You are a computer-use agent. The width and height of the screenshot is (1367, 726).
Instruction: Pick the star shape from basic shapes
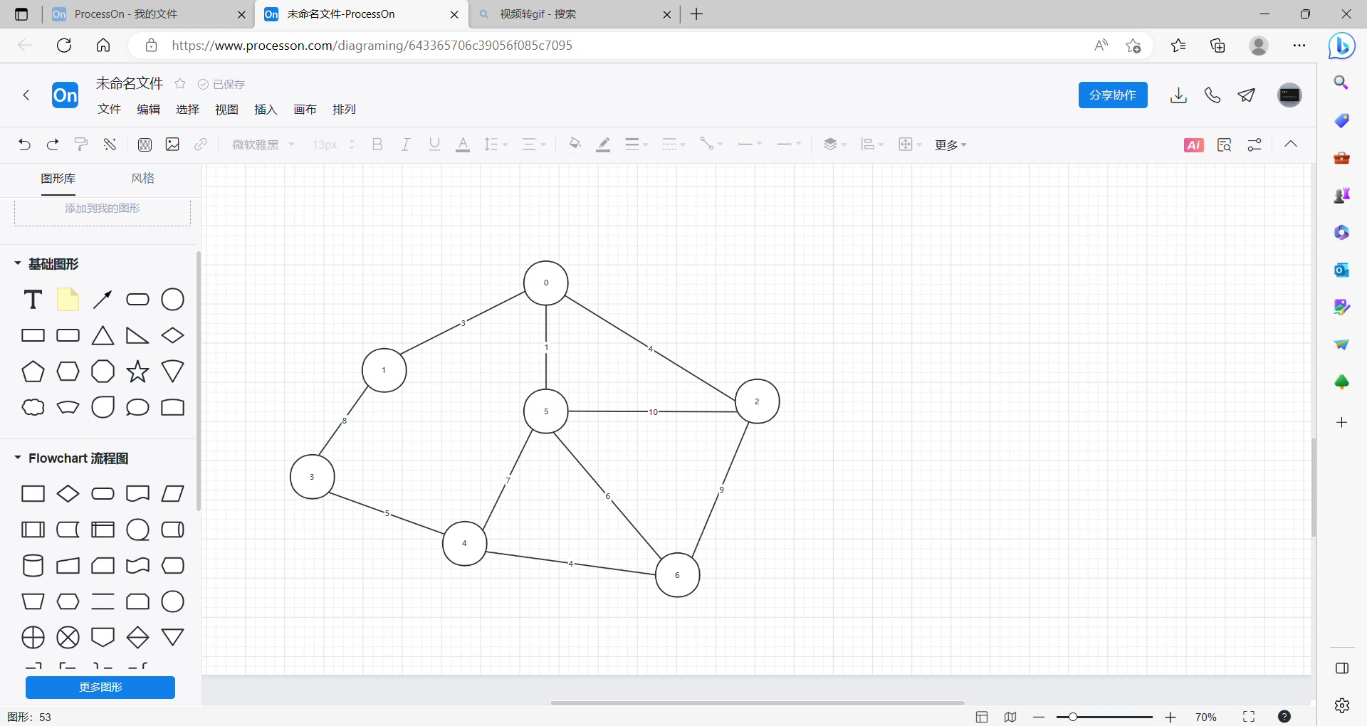(x=137, y=372)
